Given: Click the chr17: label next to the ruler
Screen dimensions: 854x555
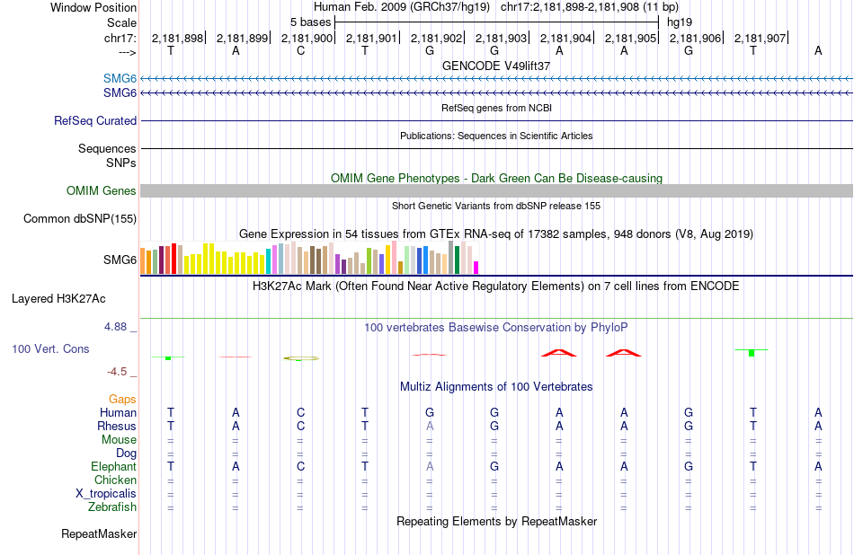Looking at the screenshot, I should click(120, 38).
